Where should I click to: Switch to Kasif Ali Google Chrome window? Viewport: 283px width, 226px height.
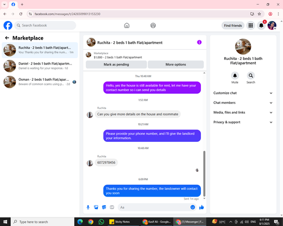tap(157, 221)
